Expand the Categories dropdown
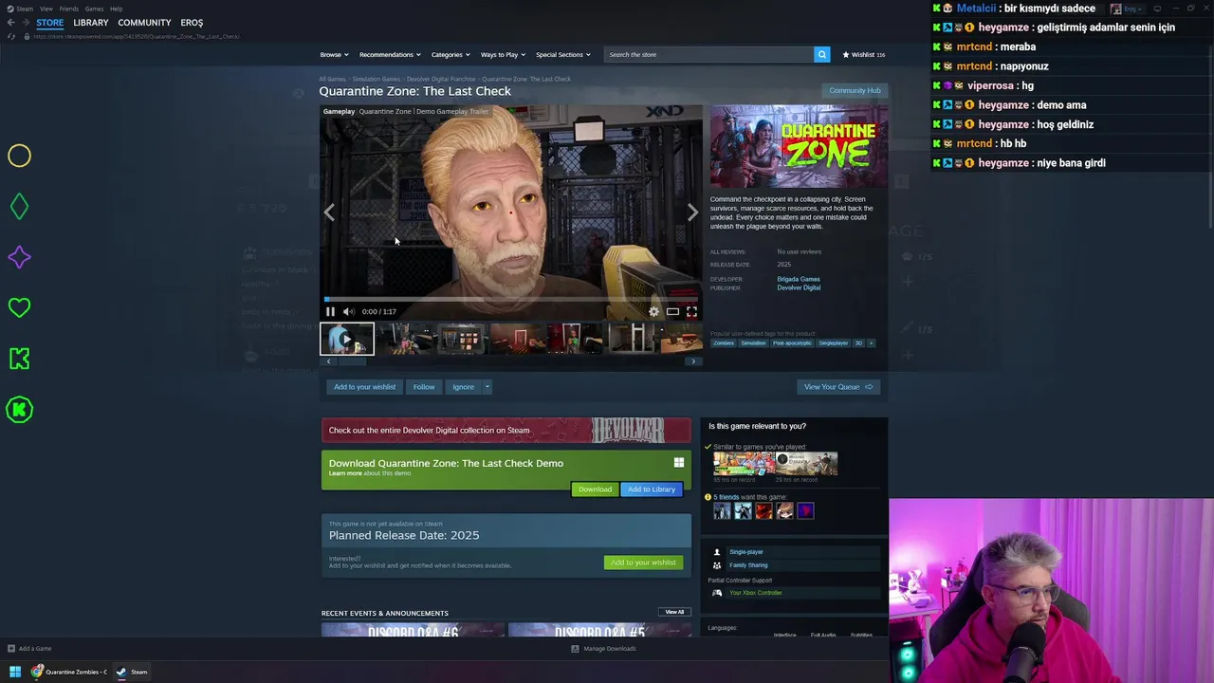 click(x=450, y=54)
